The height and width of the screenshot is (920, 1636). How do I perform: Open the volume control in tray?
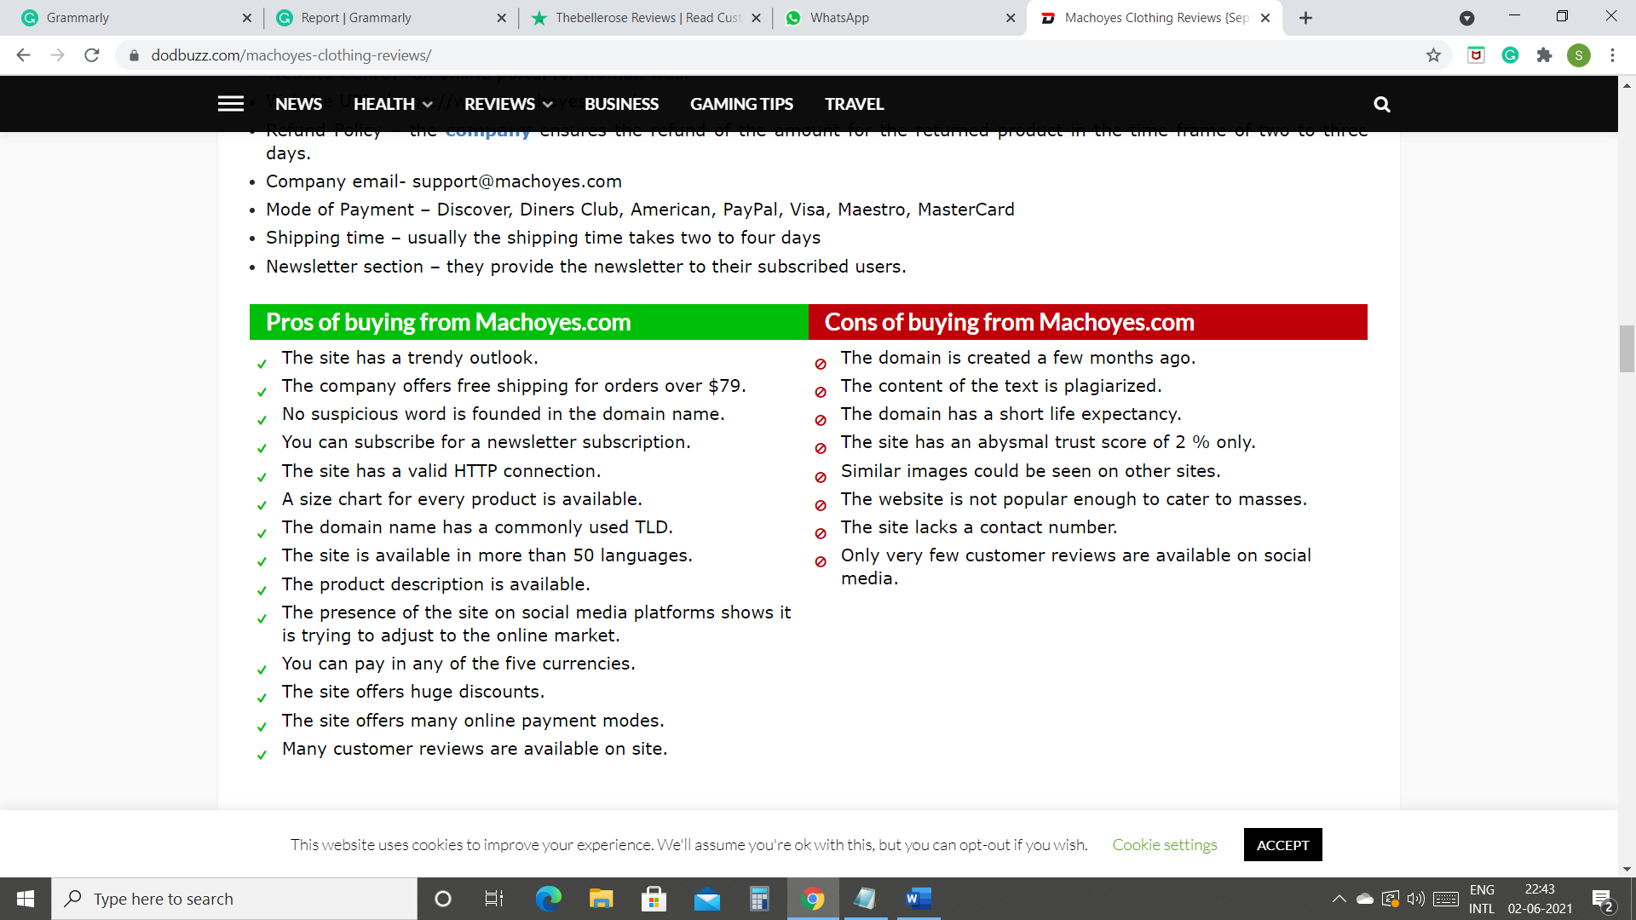pos(1416,899)
